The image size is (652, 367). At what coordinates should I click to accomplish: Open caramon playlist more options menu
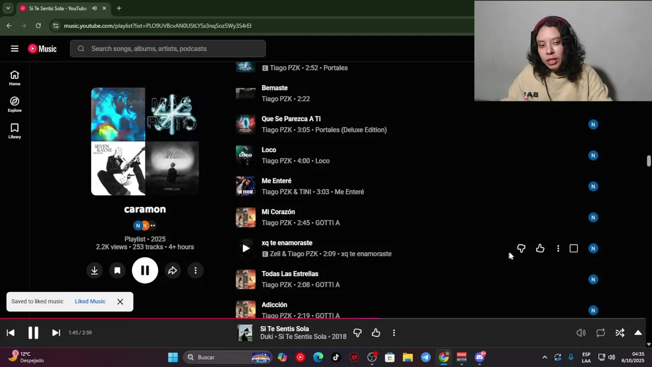(x=196, y=271)
